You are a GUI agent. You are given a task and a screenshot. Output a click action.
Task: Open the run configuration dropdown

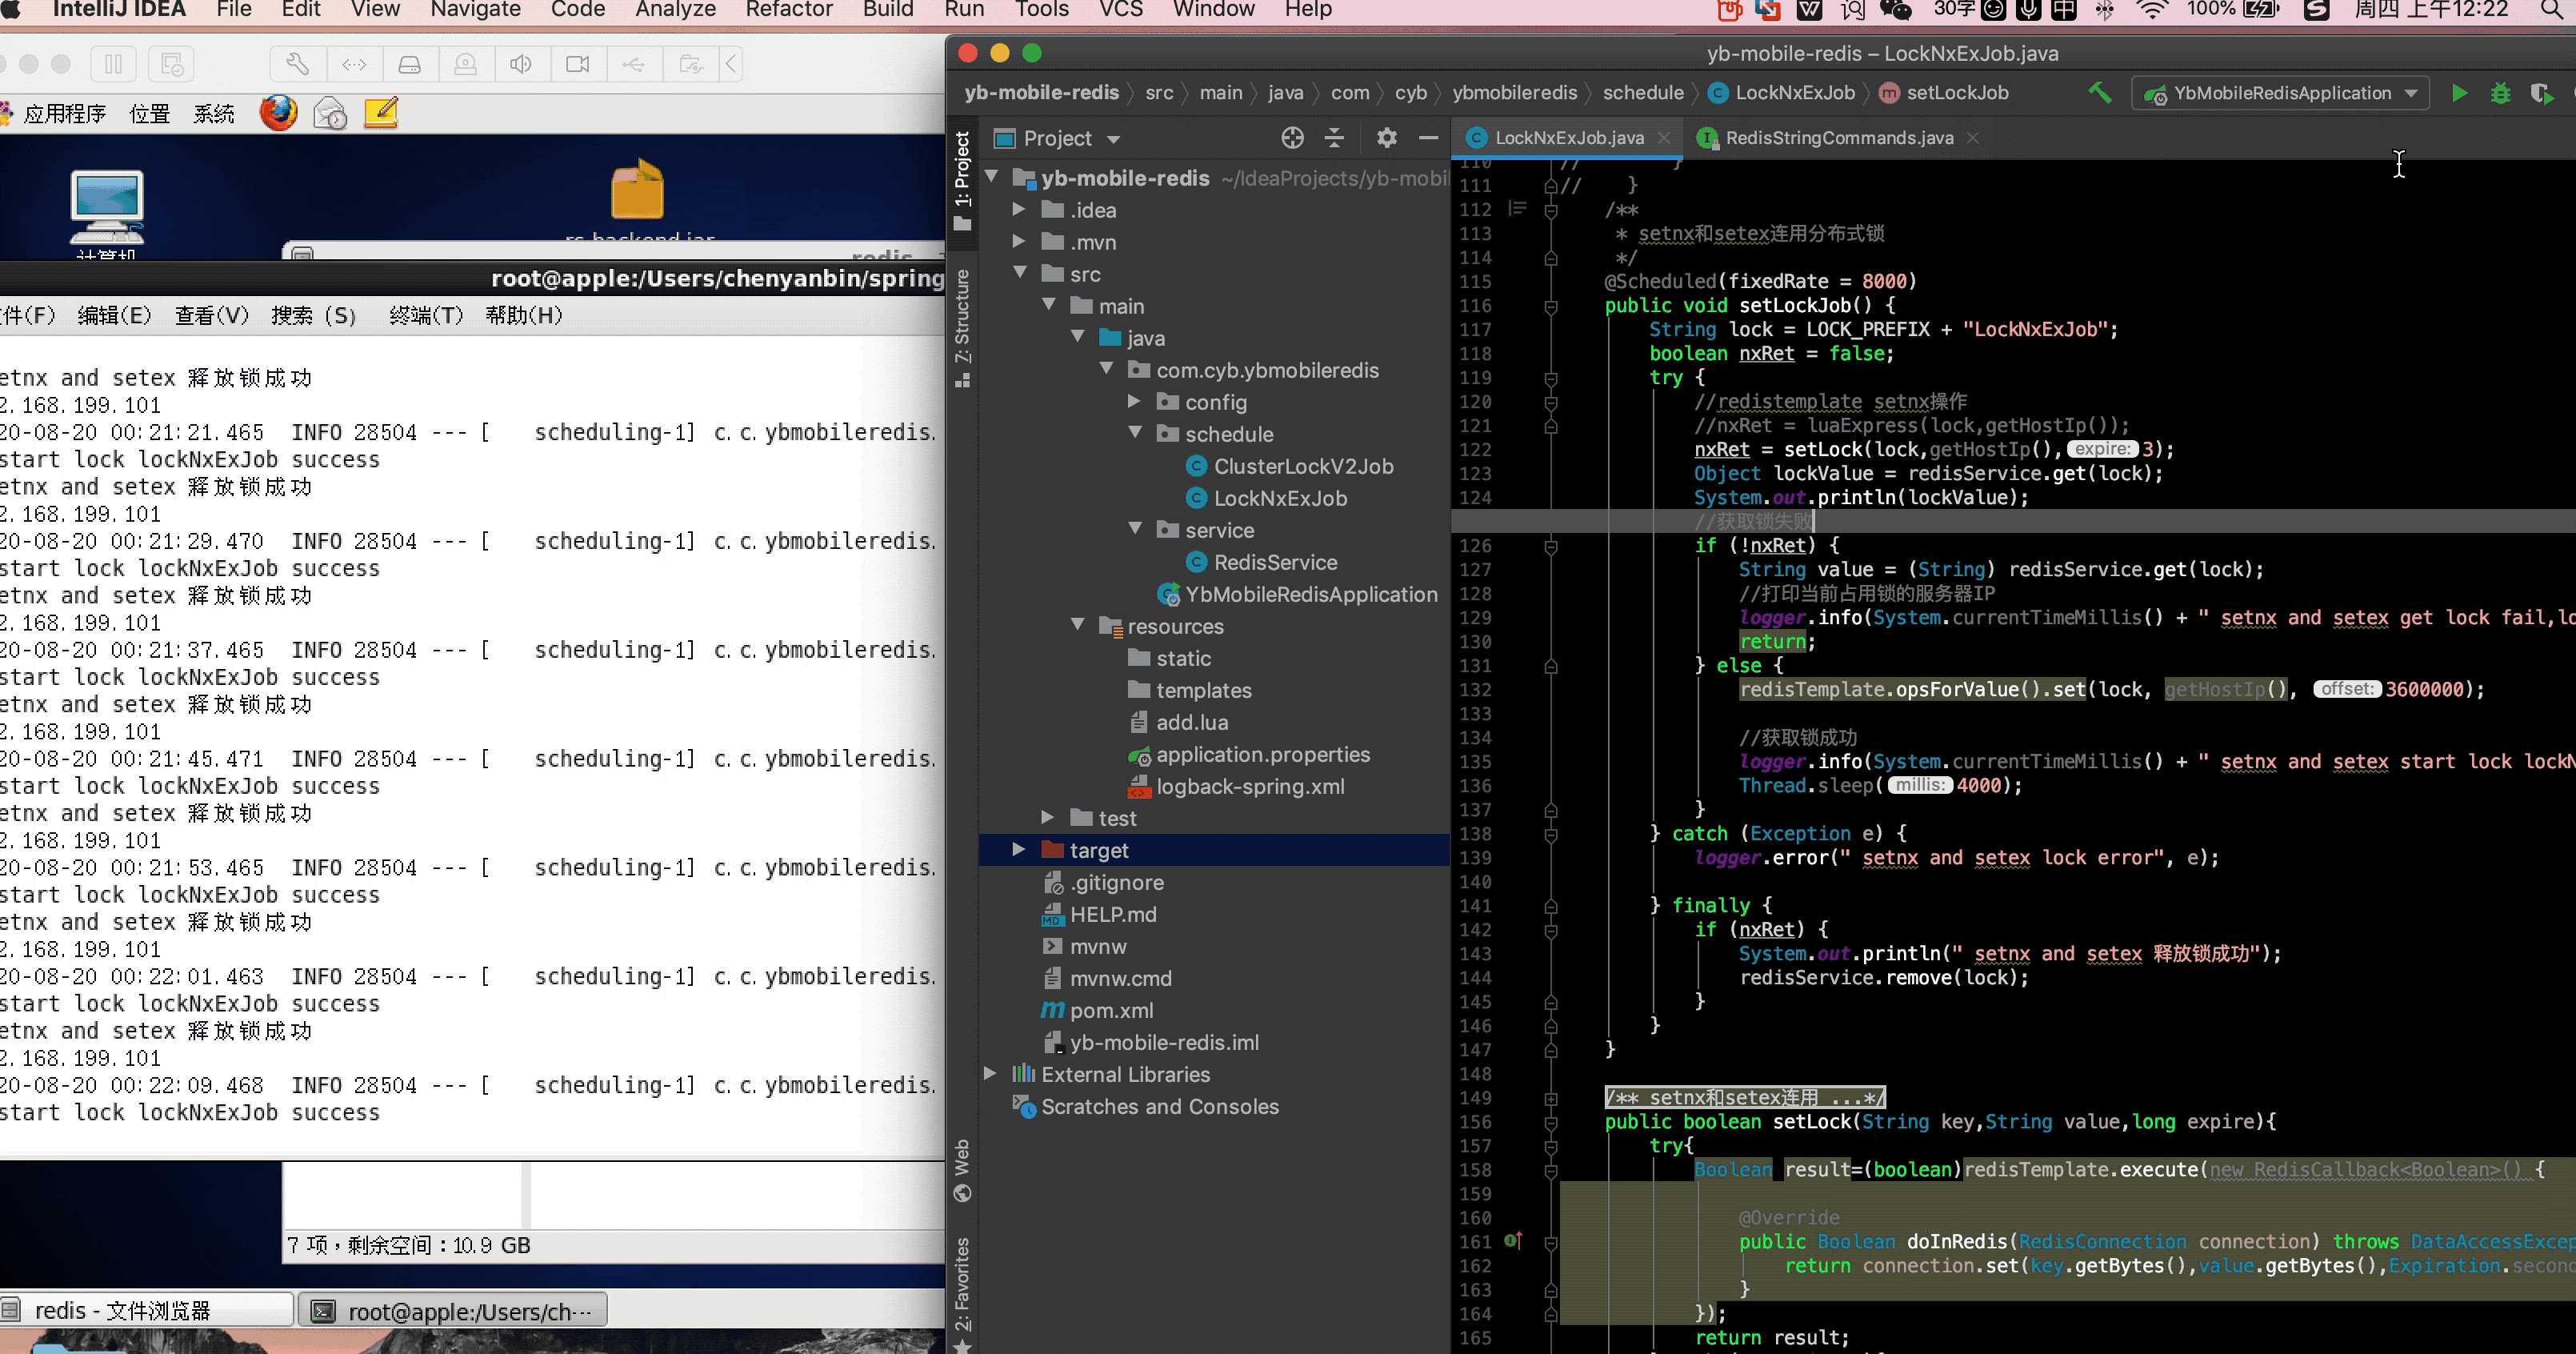pyautogui.click(x=2280, y=93)
